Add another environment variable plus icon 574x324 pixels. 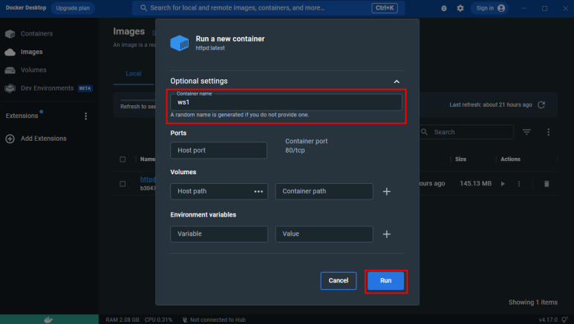point(387,234)
